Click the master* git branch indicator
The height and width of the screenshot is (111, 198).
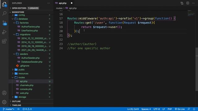9,109
